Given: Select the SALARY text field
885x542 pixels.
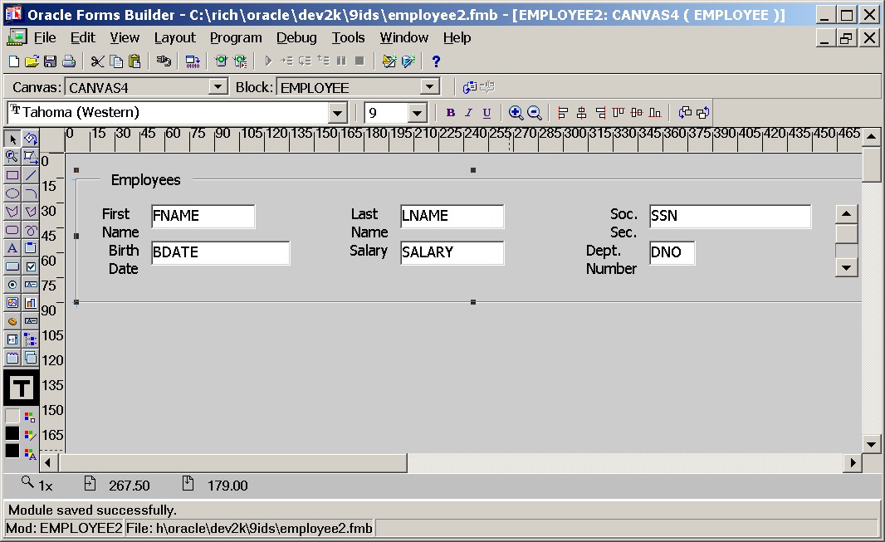Looking at the screenshot, I should pos(452,252).
